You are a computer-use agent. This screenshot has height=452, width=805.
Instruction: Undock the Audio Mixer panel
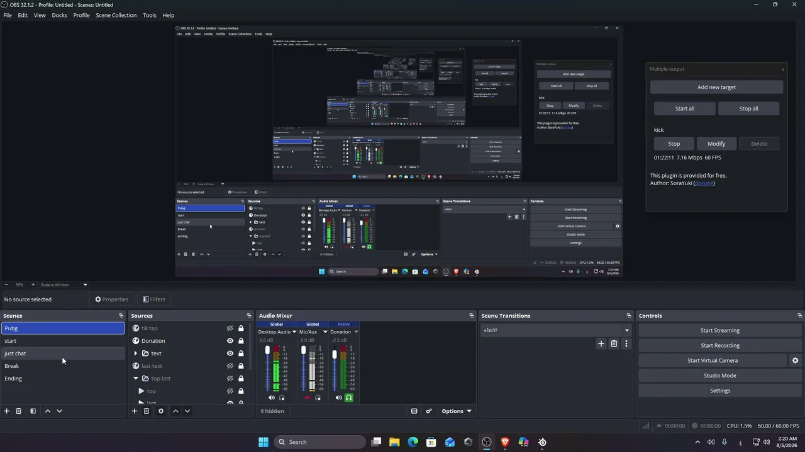point(472,316)
